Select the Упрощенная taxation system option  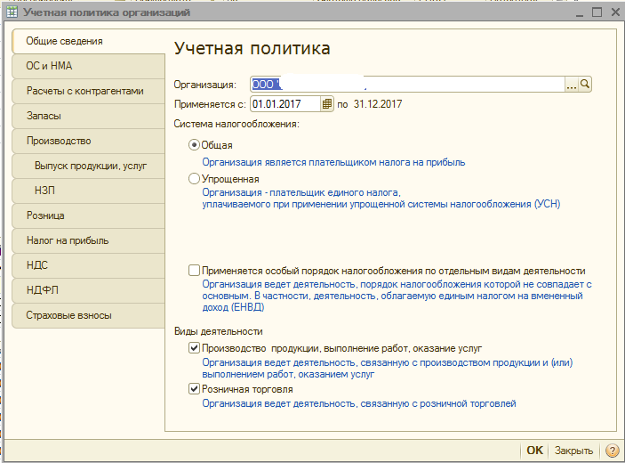pyautogui.click(x=195, y=179)
